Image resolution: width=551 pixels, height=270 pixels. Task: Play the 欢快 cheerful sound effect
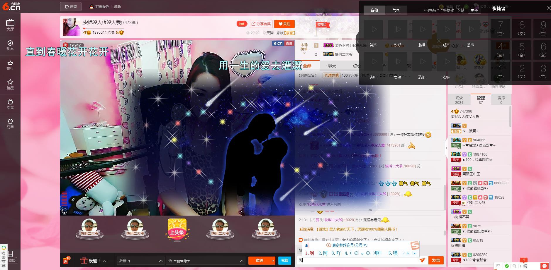[x=446, y=62]
